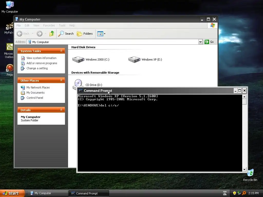263x197 pixels.
Task: Open the Help menu
Action: [72, 25]
